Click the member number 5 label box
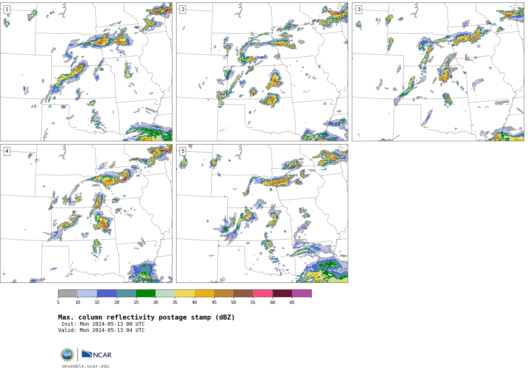528x371 pixels. point(183,151)
